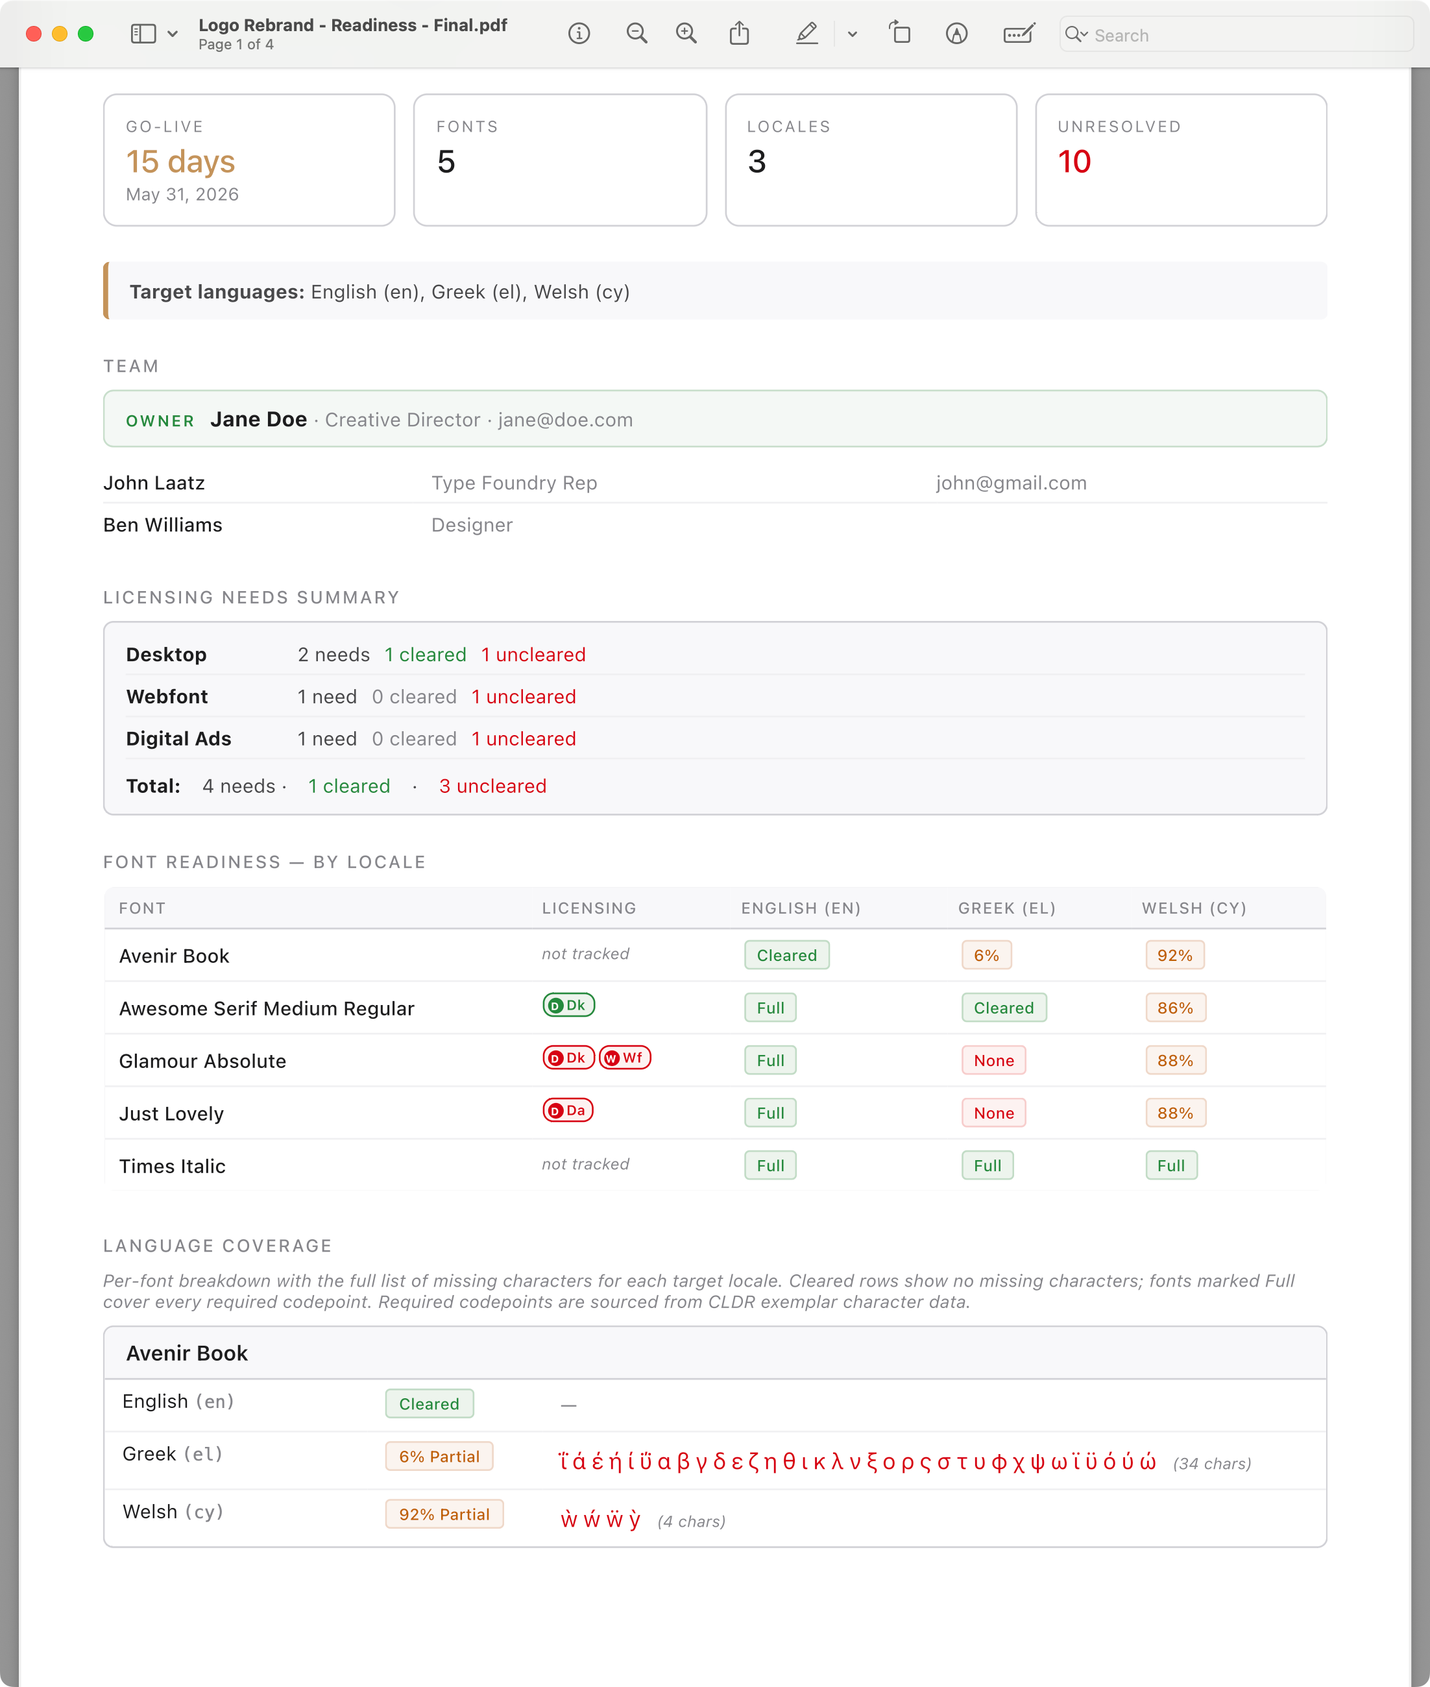Toggle the sidebar view button
The width and height of the screenshot is (1430, 1687).
point(143,33)
